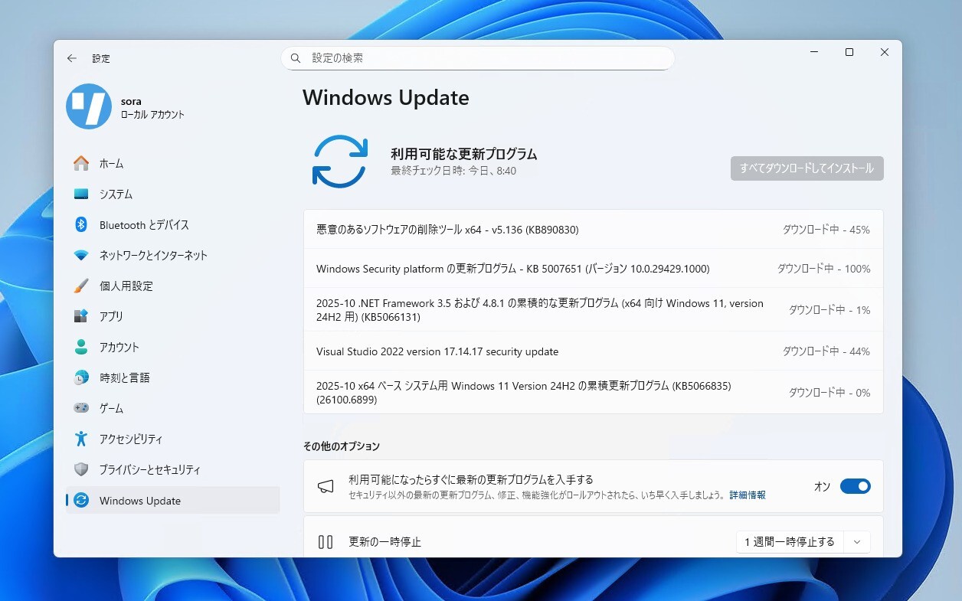Click the Windows Update icon in sidebar

[81, 501]
